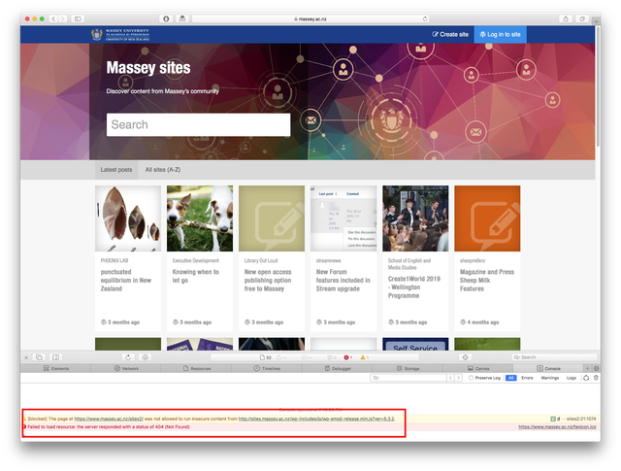Switch to the Console inspector tab
Viewport: 621px width, 471px height.
pyautogui.click(x=548, y=368)
